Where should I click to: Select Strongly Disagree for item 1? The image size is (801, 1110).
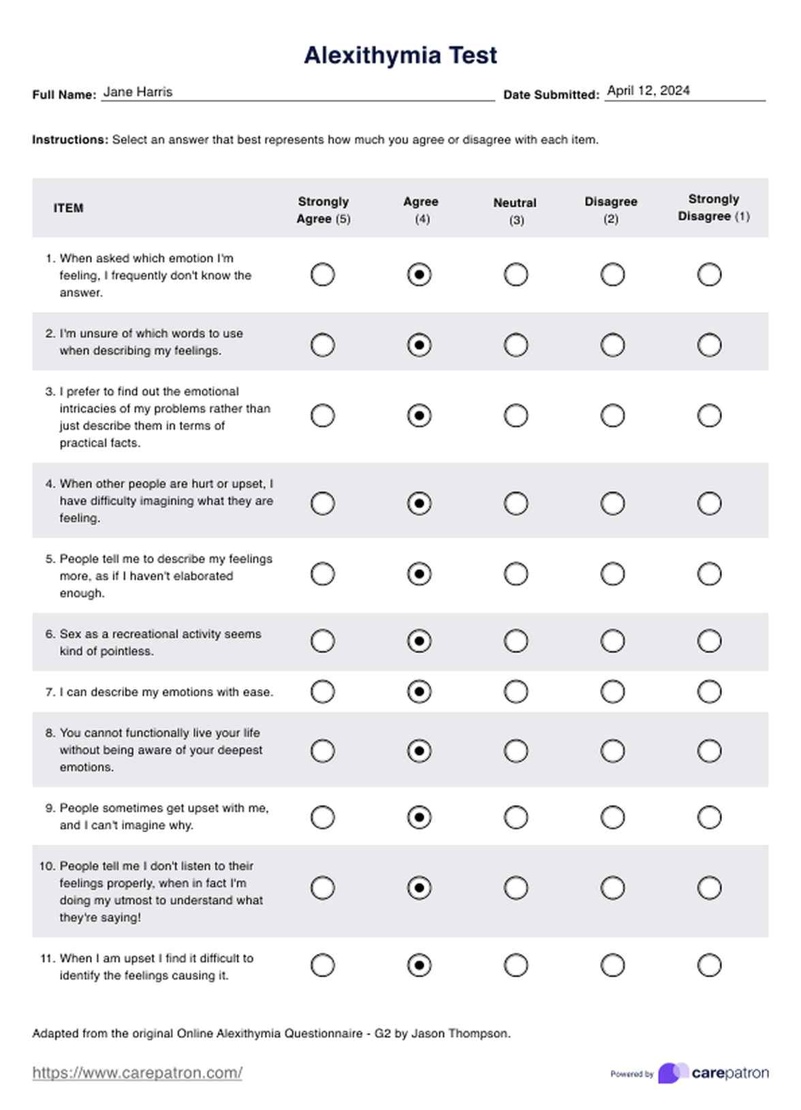(709, 274)
